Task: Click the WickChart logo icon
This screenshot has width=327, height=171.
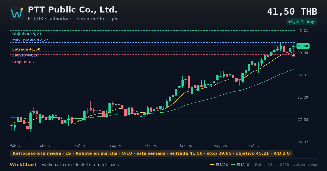Action: click(x=17, y=13)
